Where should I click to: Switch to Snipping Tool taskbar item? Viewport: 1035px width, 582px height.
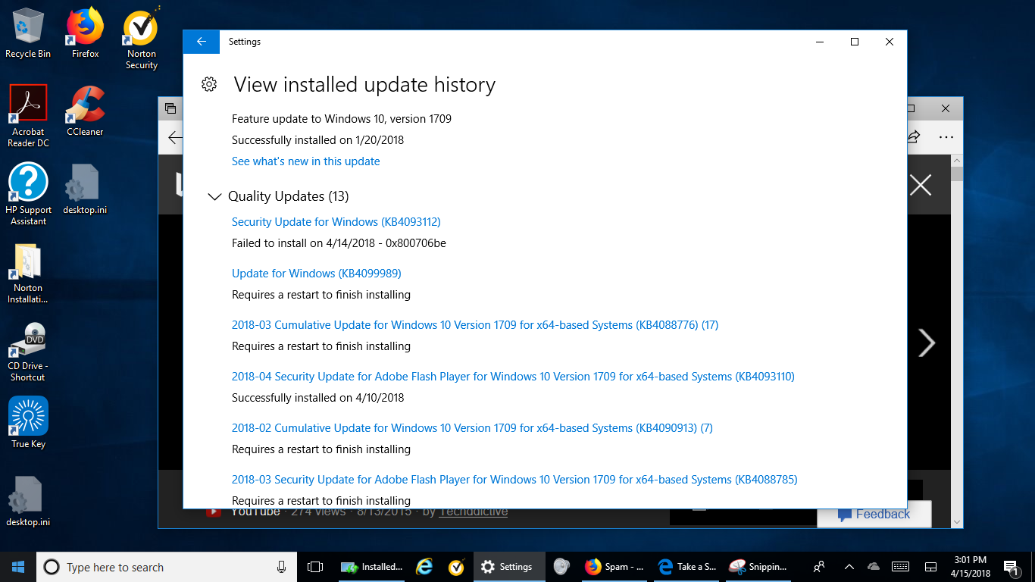(x=758, y=567)
